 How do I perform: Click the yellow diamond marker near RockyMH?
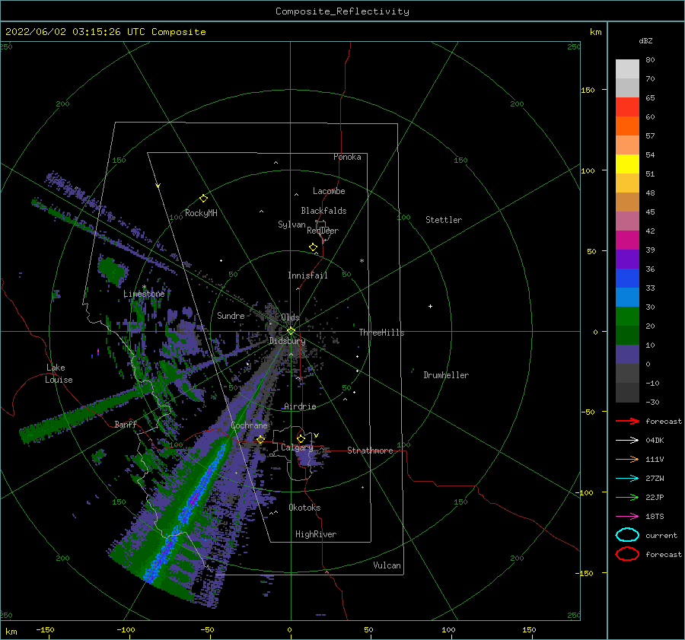(203, 199)
